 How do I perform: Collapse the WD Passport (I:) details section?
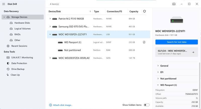pos(158,85)
